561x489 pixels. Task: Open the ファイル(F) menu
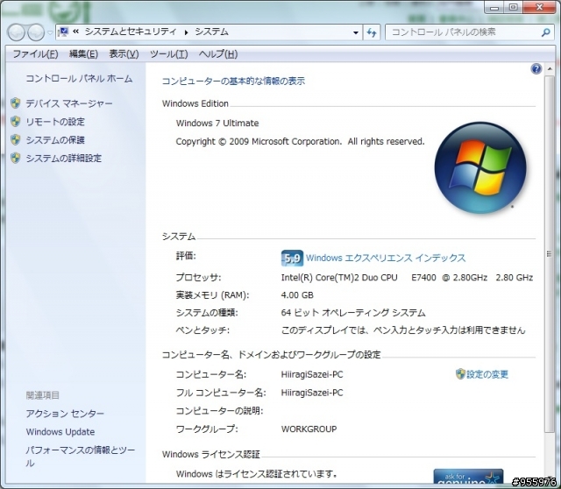tap(35, 54)
